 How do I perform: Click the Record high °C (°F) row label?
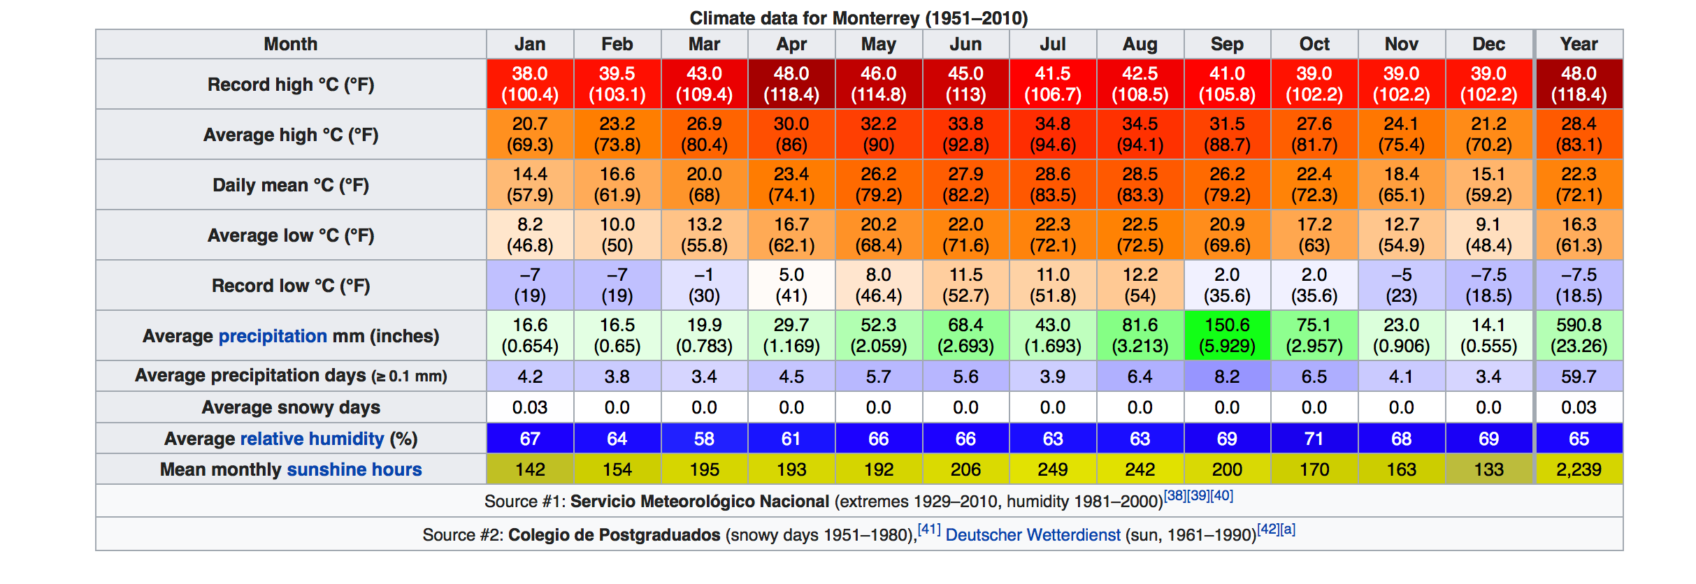[x=291, y=85]
